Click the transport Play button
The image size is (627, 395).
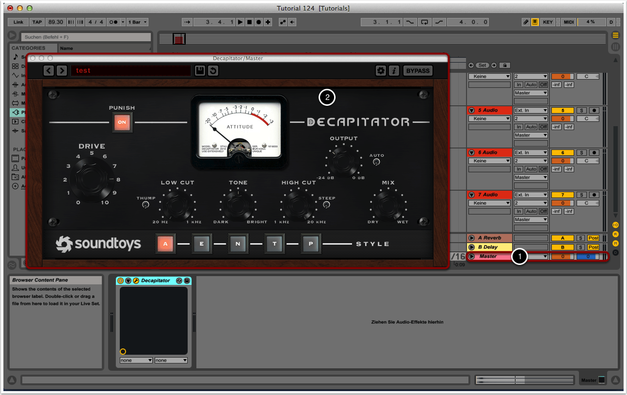click(x=240, y=22)
